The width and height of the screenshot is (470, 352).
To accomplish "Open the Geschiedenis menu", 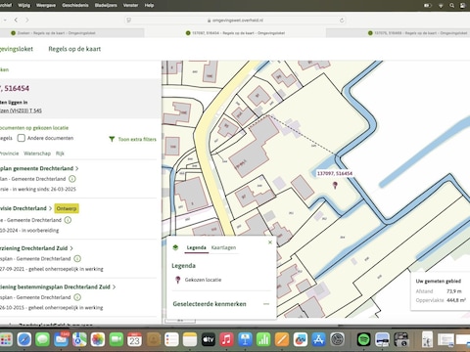I will click(75, 5).
